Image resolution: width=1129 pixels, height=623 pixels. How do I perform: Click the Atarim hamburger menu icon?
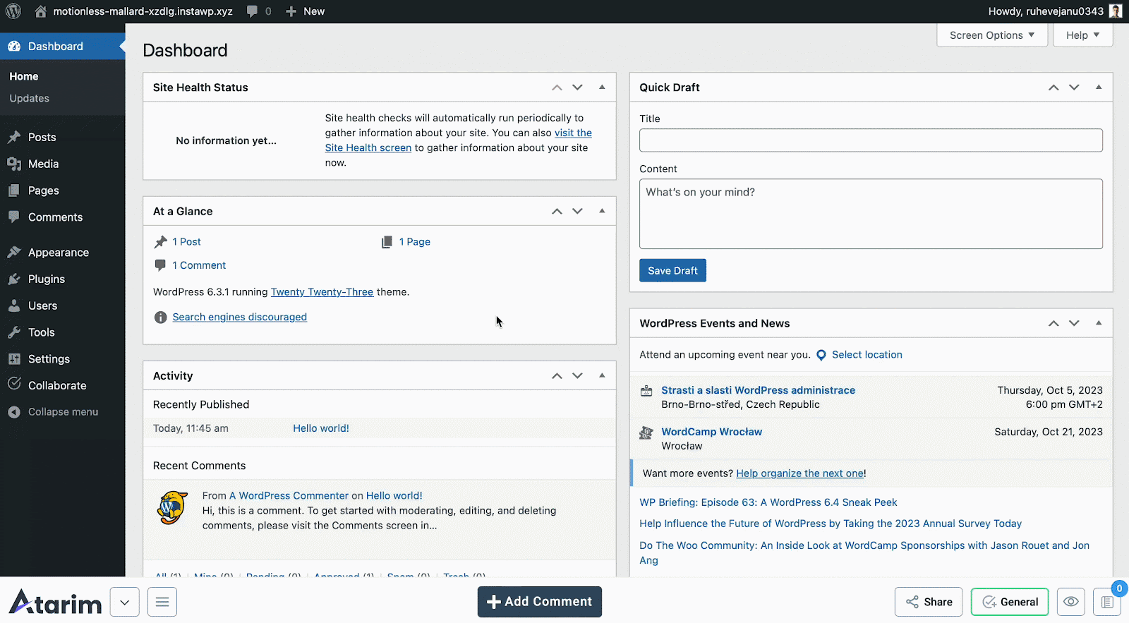[x=162, y=602]
